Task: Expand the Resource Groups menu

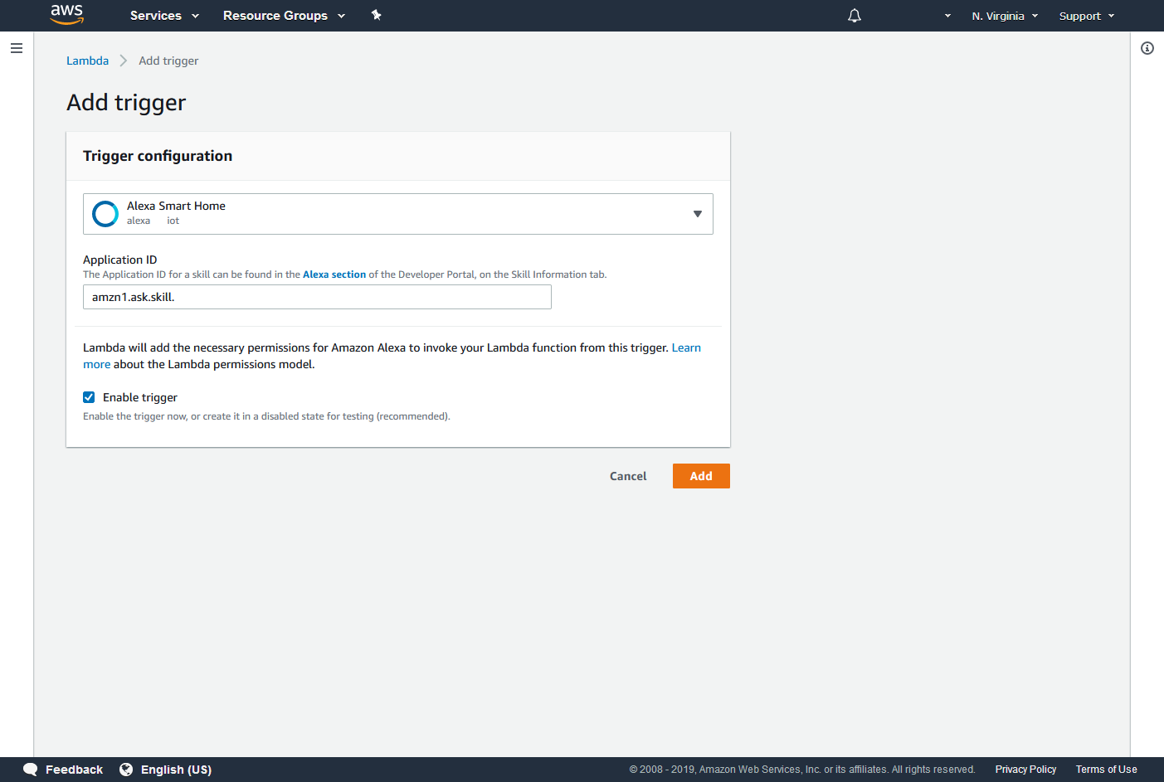Action: pyautogui.click(x=284, y=16)
